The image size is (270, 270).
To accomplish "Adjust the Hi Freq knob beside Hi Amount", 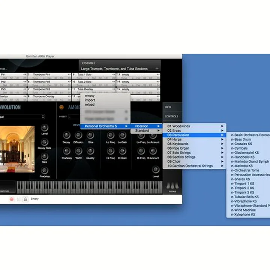I will 141,151.
